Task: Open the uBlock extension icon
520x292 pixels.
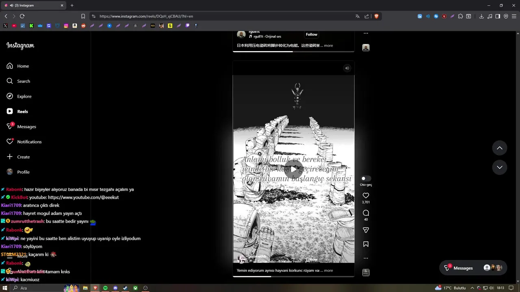Action: tap(444, 16)
